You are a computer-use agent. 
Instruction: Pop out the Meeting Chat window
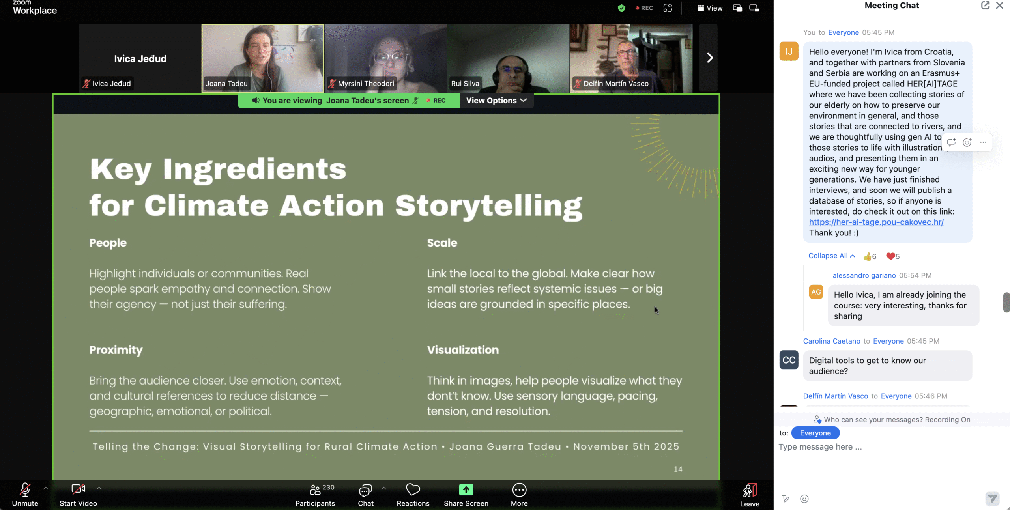pyautogui.click(x=985, y=6)
